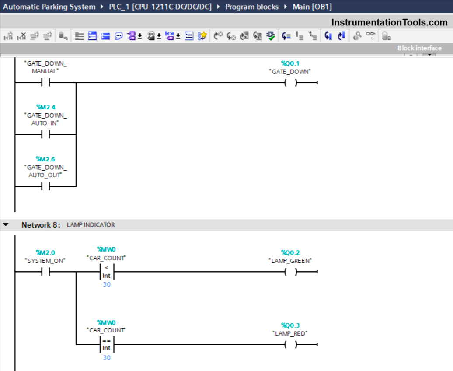Click the solid blue networks view icon
Viewport: 453px width, 371px height.
point(105,36)
